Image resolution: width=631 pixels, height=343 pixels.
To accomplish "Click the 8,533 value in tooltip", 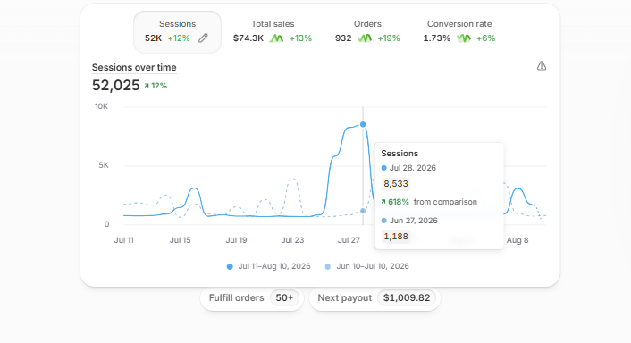I will pos(396,184).
